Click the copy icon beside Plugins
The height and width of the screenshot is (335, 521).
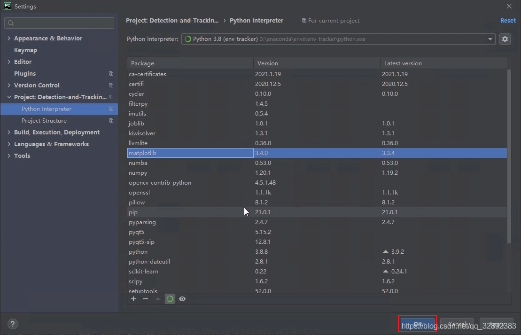click(111, 73)
